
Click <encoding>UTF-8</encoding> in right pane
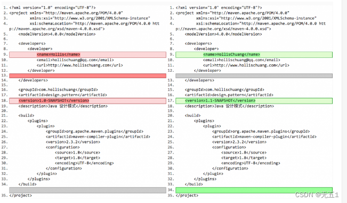click(x=251, y=163)
